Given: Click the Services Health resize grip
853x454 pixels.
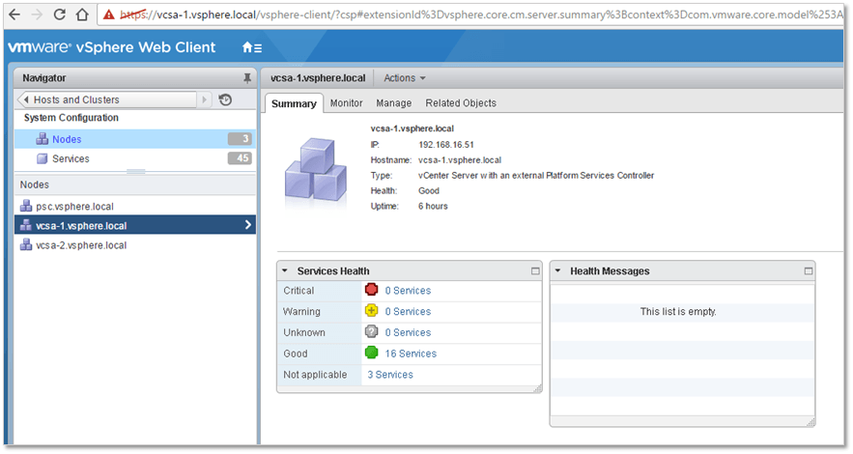Looking at the screenshot, I should point(537,387).
